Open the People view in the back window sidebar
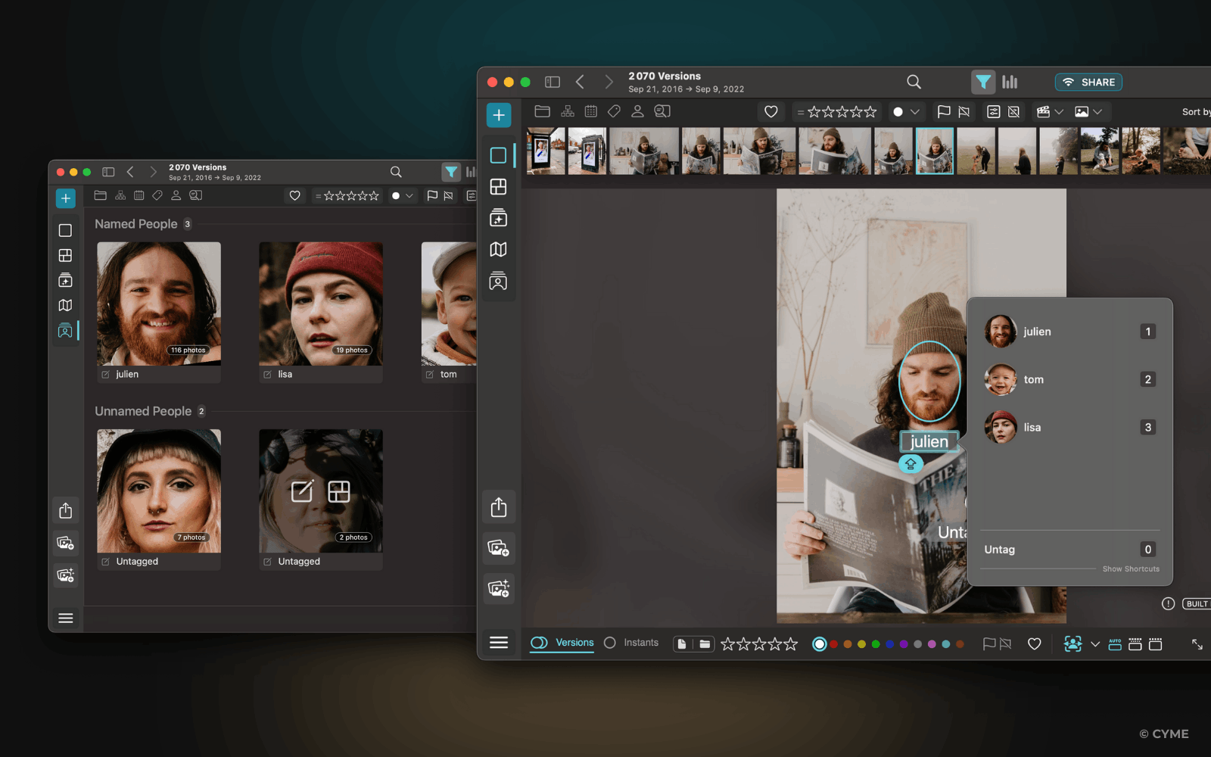Screen dimensions: 1211x757 click(x=65, y=331)
